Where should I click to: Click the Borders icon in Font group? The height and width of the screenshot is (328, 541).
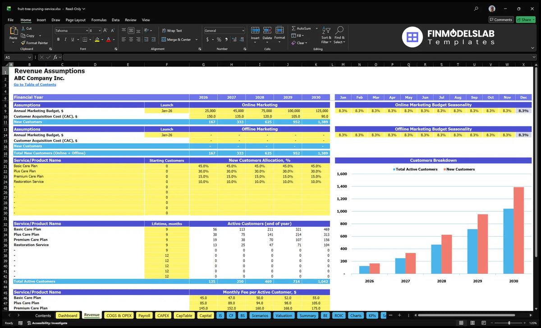click(86, 40)
